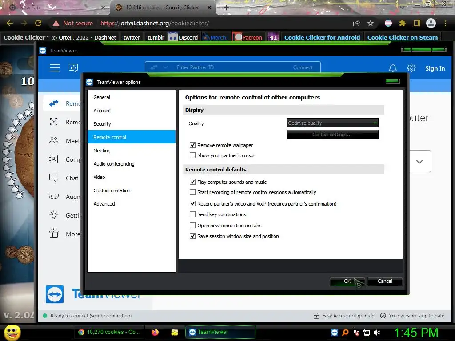Screen dimensions: 455x341
Task: Open TeamViewer settings gear icon
Action: (411, 68)
